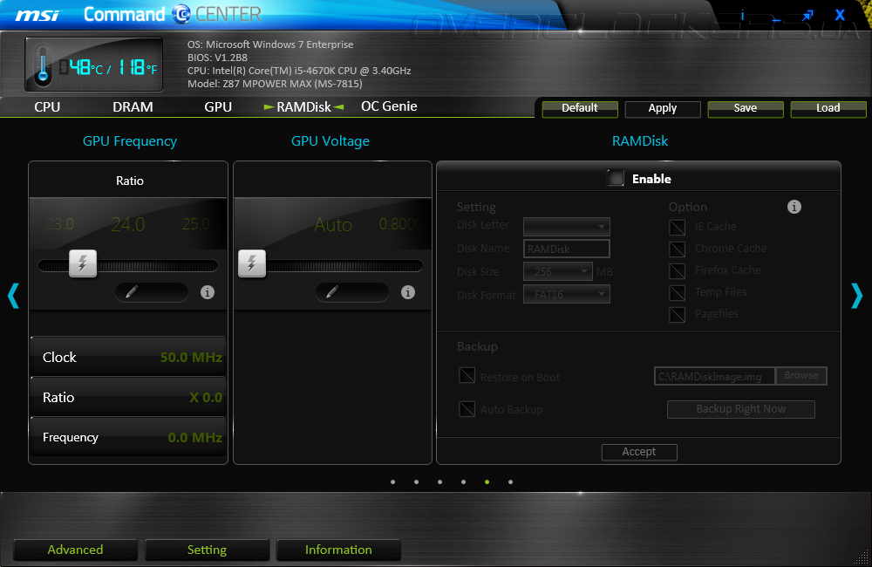Switch to the CPU tab
Image resolution: width=872 pixels, height=567 pixels.
(47, 106)
